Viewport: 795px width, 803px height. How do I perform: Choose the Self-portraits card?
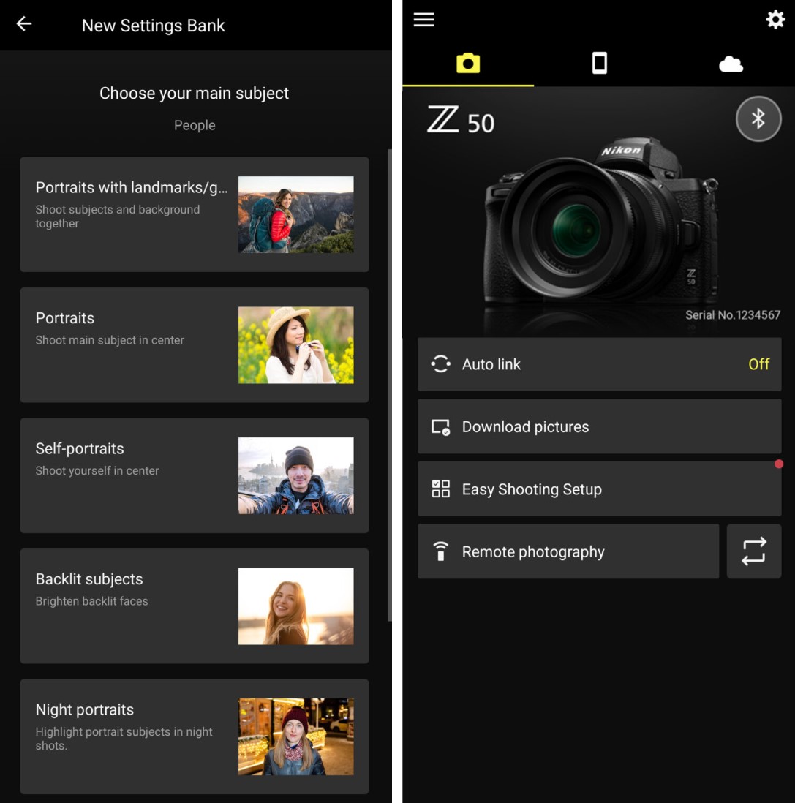(x=194, y=475)
